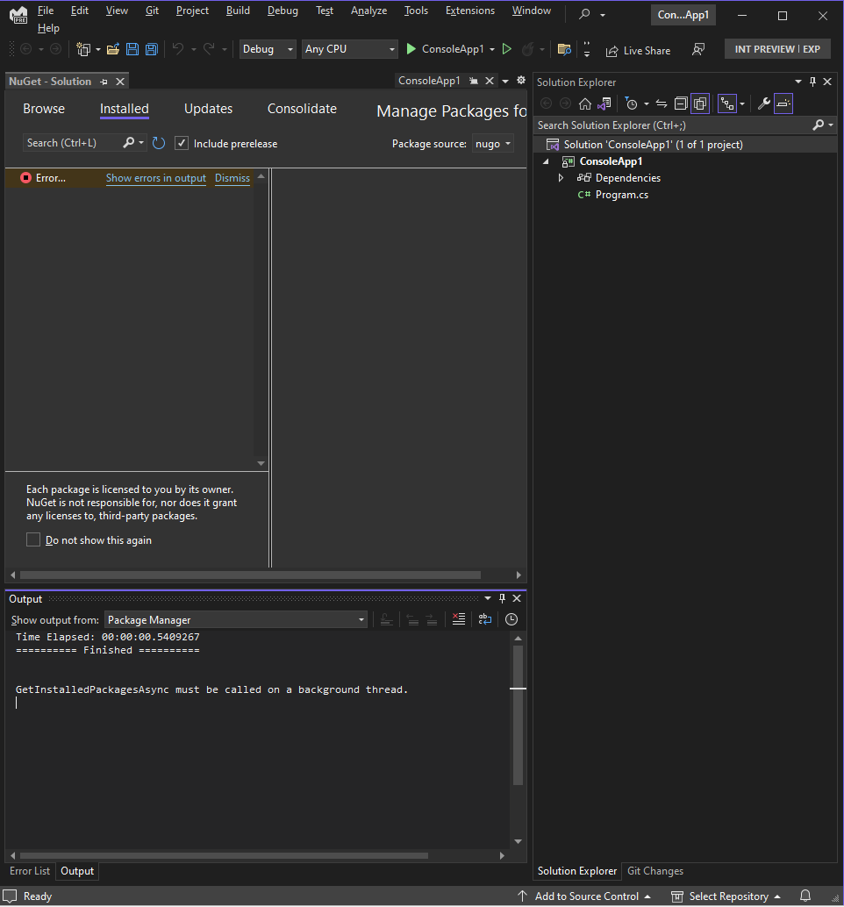844x907 pixels.
Task: Refresh the NuGet installed packages list
Action: pos(158,143)
